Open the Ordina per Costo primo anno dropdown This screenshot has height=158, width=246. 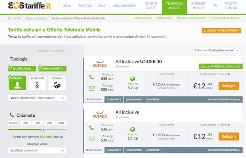pyautogui.click(x=216, y=51)
